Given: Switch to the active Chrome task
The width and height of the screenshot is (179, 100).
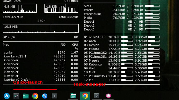Looking at the screenshot, I should pos(85,96).
